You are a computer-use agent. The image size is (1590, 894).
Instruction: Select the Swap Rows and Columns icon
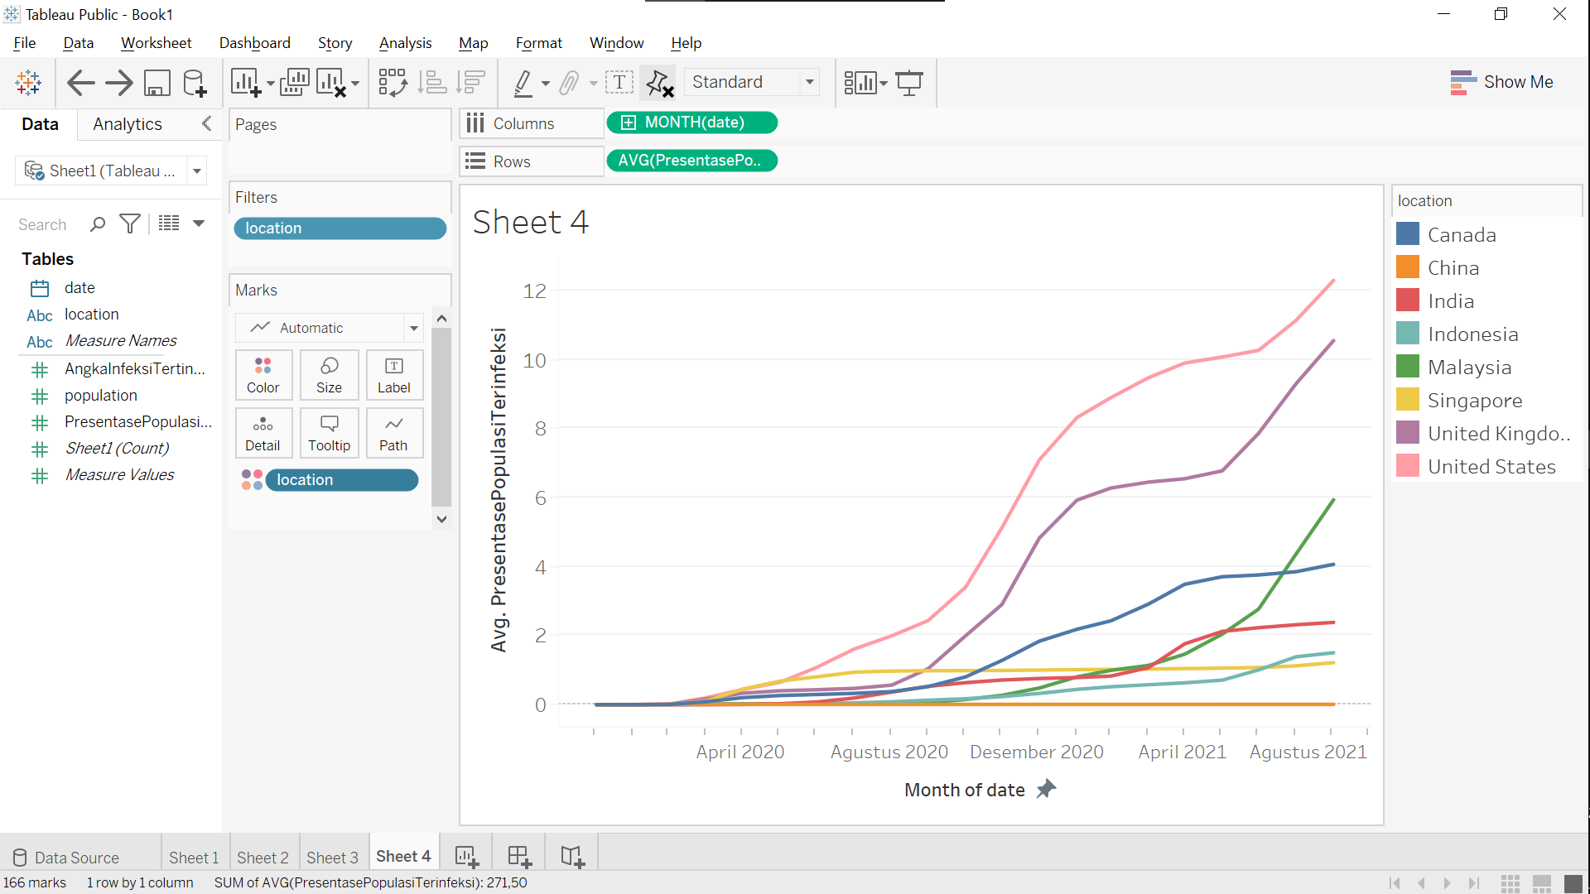click(392, 83)
